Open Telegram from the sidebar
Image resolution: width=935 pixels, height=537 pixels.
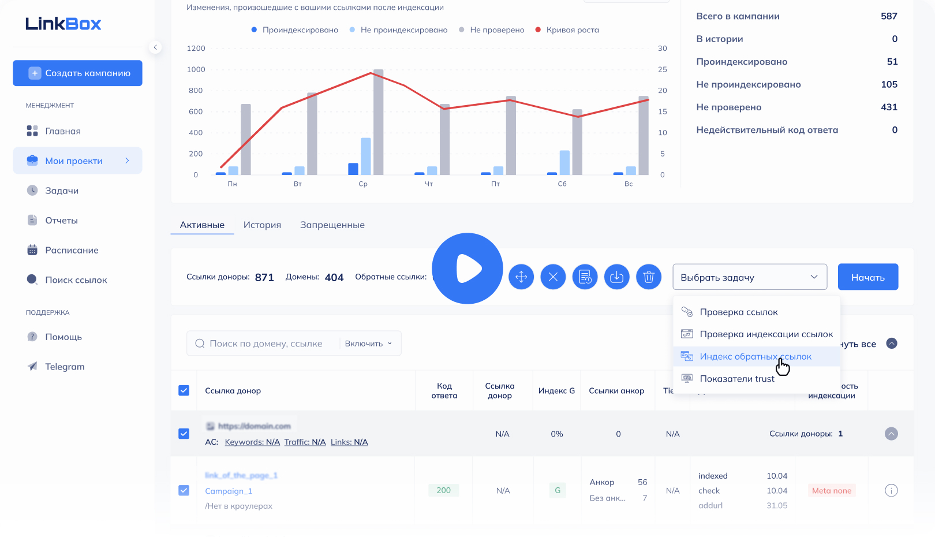click(65, 367)
